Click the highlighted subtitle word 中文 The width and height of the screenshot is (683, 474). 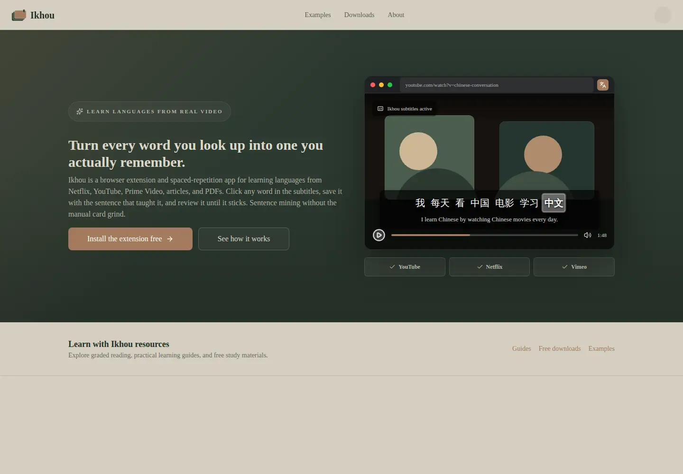554,203
